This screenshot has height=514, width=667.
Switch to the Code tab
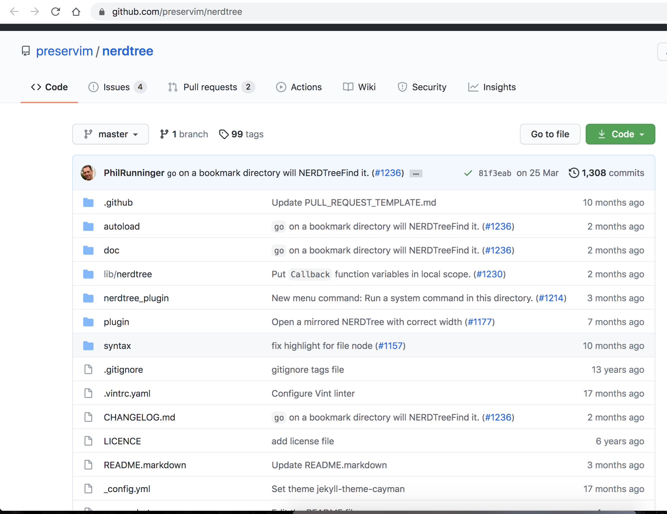(x=49, y=87)
